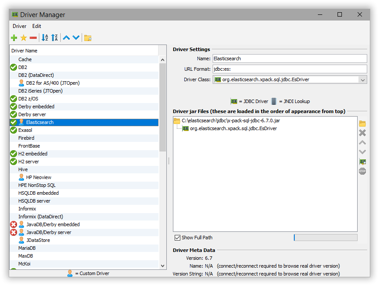Copy the selected driver using the star icon

(x=23, y=38)
